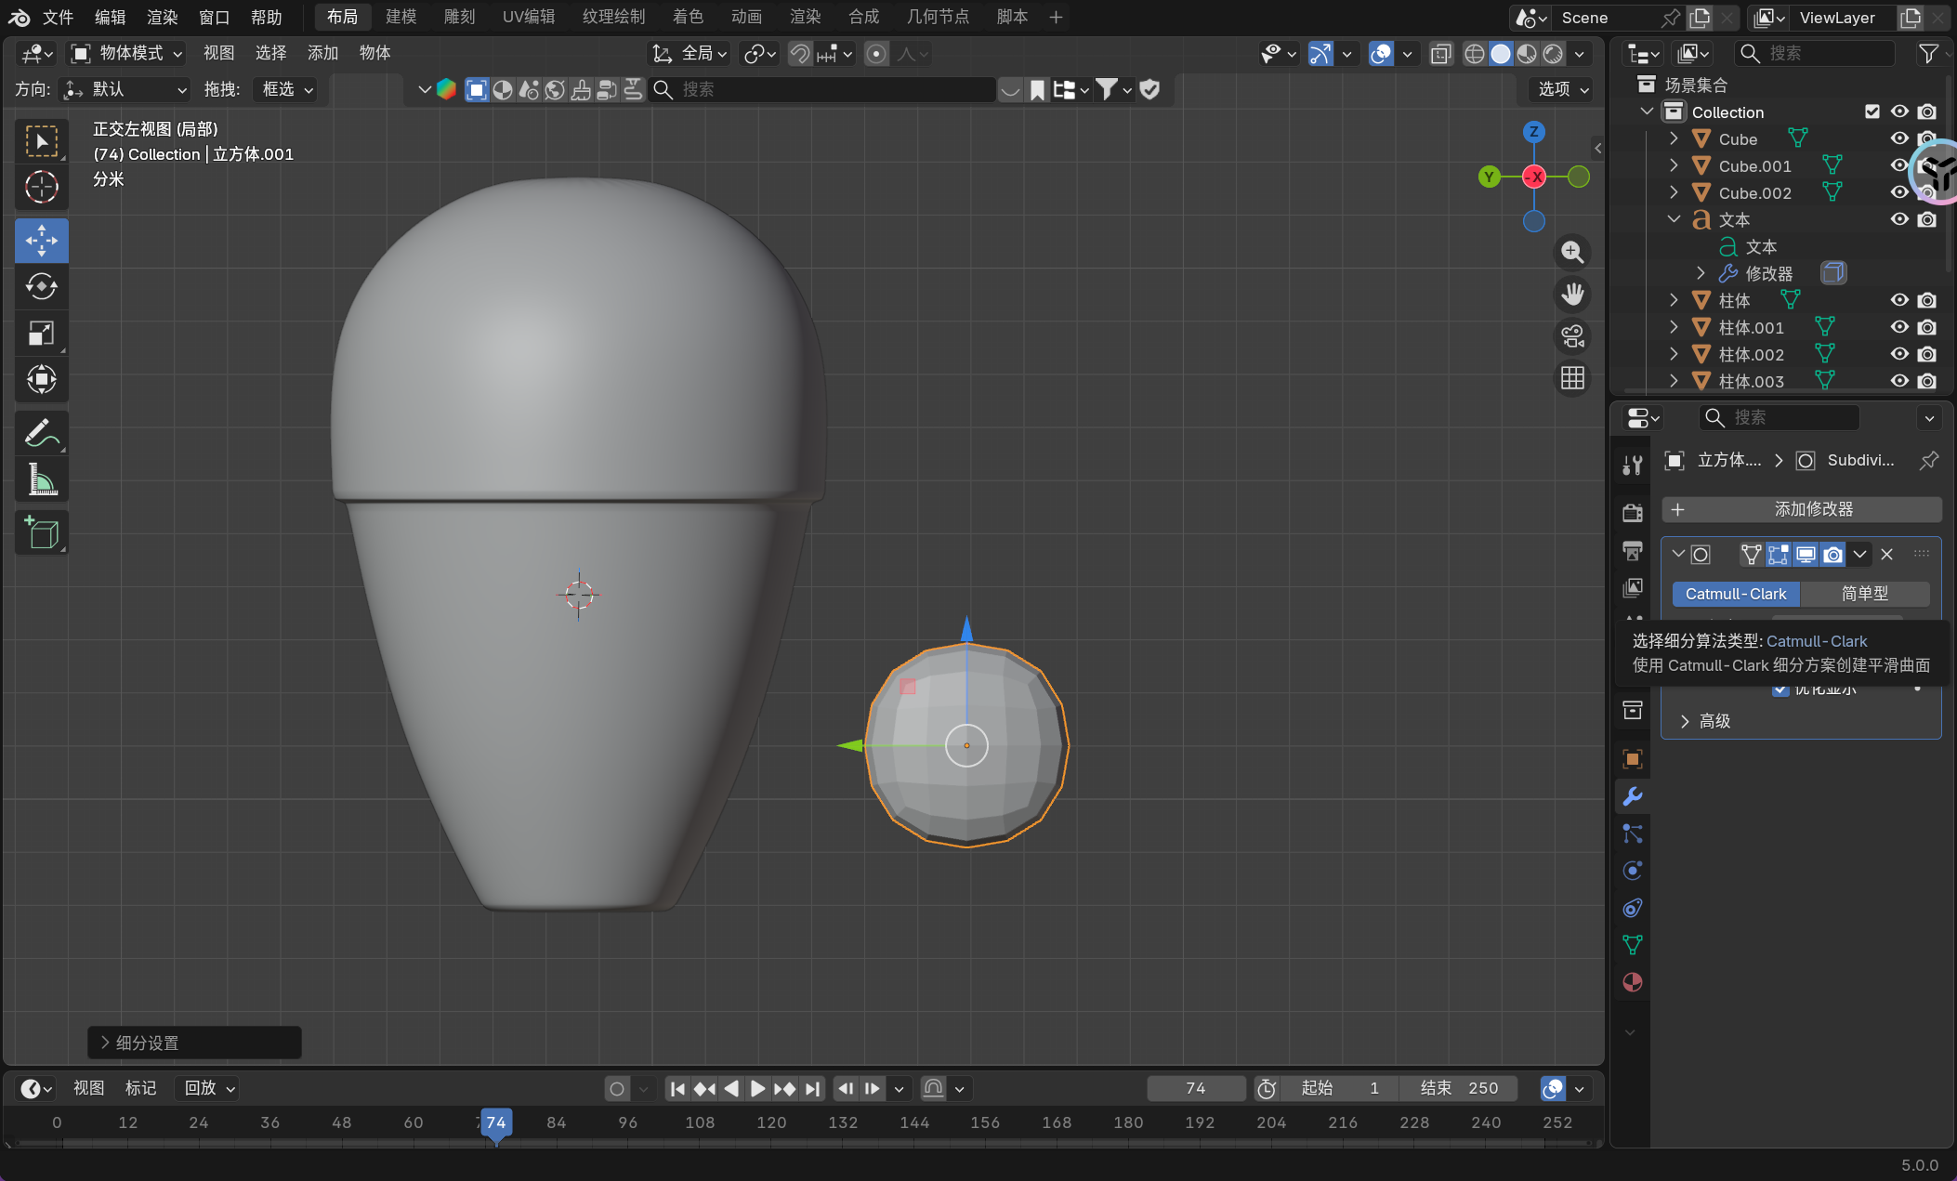Open the 物体模式 mode dropdown

pyautogui.click(x=127, y=53)
